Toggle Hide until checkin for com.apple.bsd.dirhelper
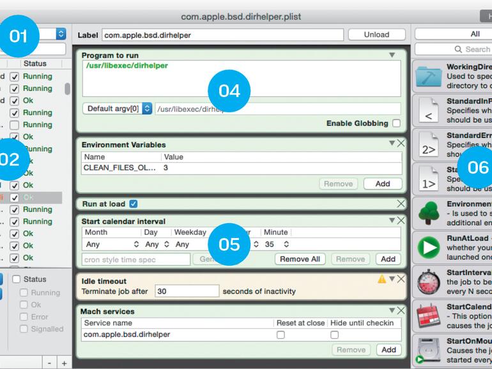492x369 pixels. 334,335
